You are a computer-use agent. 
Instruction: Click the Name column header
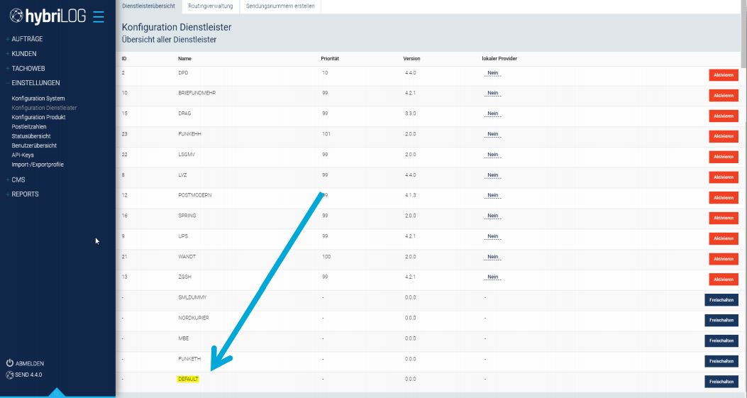185,59
